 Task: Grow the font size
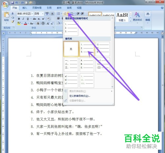48,23
